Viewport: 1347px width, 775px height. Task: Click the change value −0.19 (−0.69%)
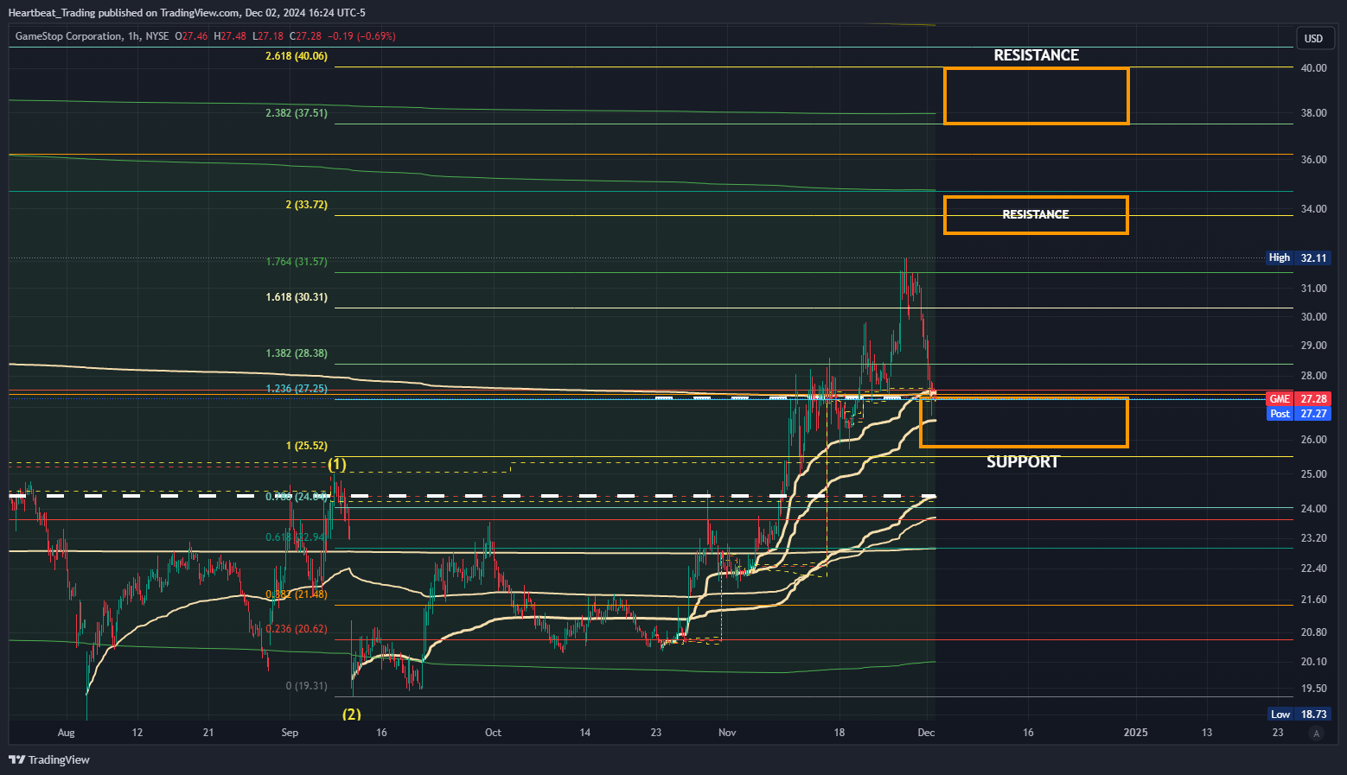(361, 36)
